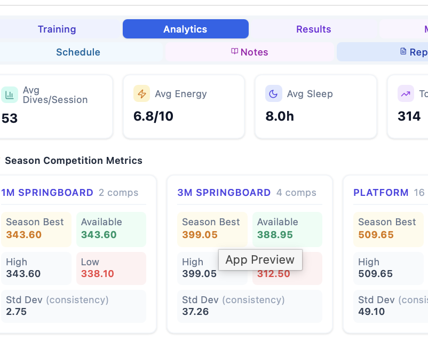Click the moon Avg Sleep icon

click(274, 93)
